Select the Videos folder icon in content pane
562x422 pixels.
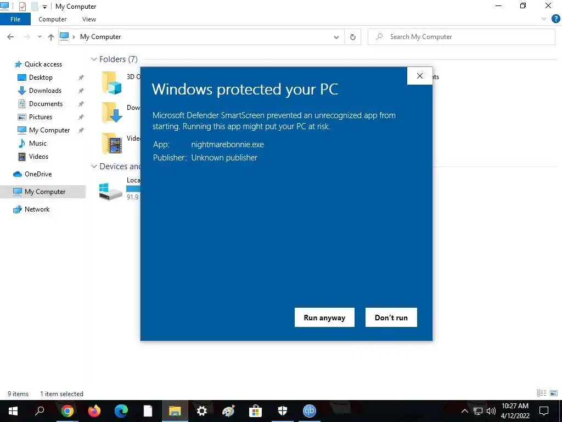tap(111, 143)
